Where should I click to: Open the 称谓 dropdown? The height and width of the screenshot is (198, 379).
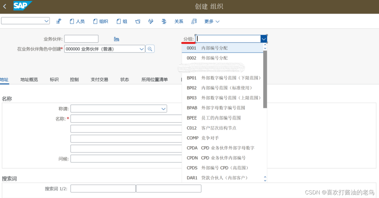tap(163, 109)
